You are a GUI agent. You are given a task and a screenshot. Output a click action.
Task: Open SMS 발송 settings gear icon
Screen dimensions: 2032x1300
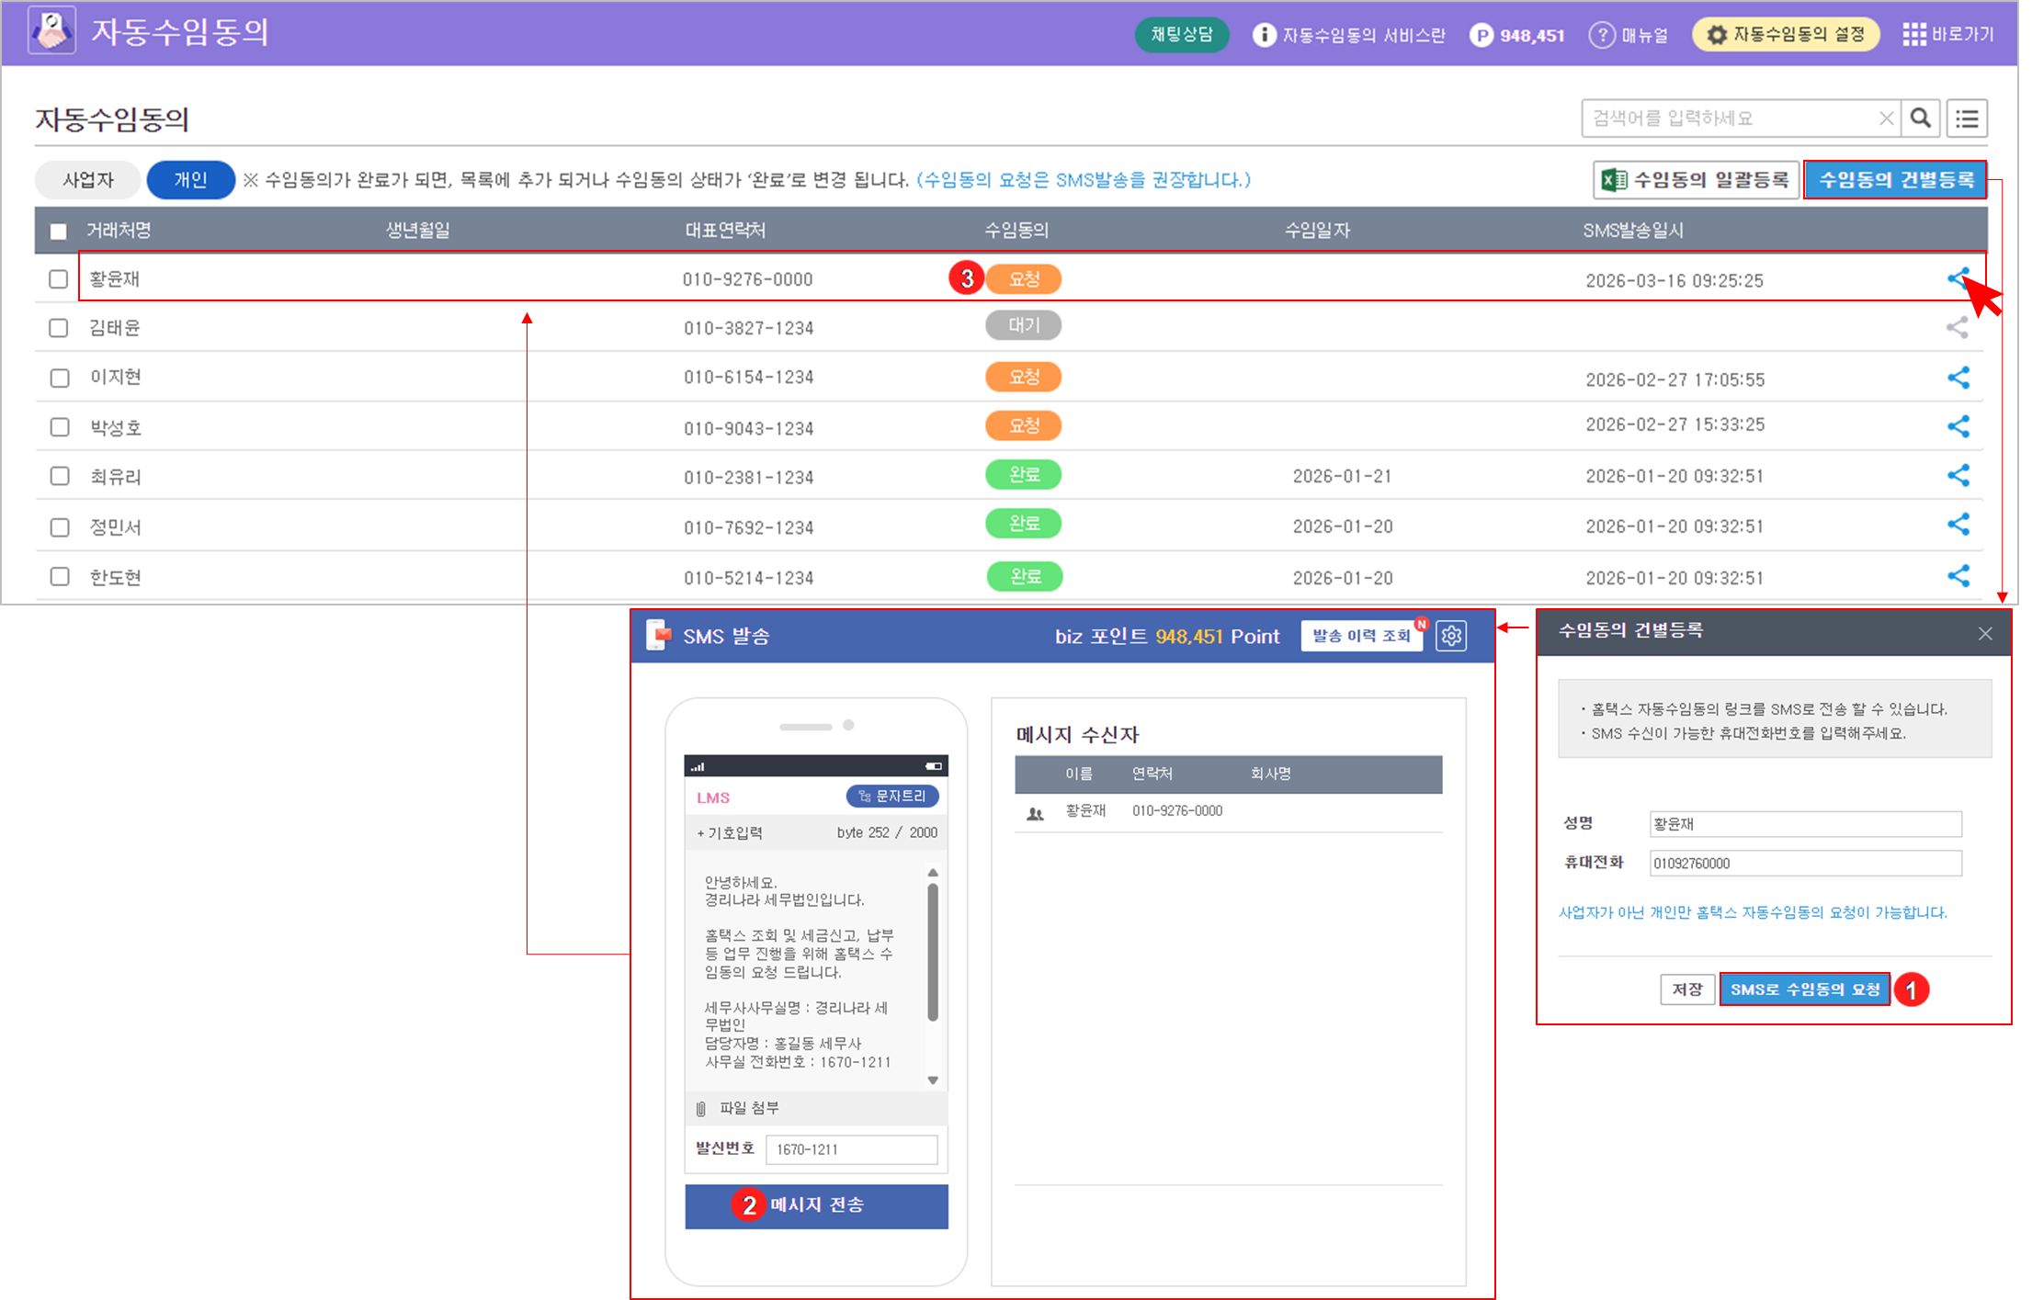(x=1451, y=636)
